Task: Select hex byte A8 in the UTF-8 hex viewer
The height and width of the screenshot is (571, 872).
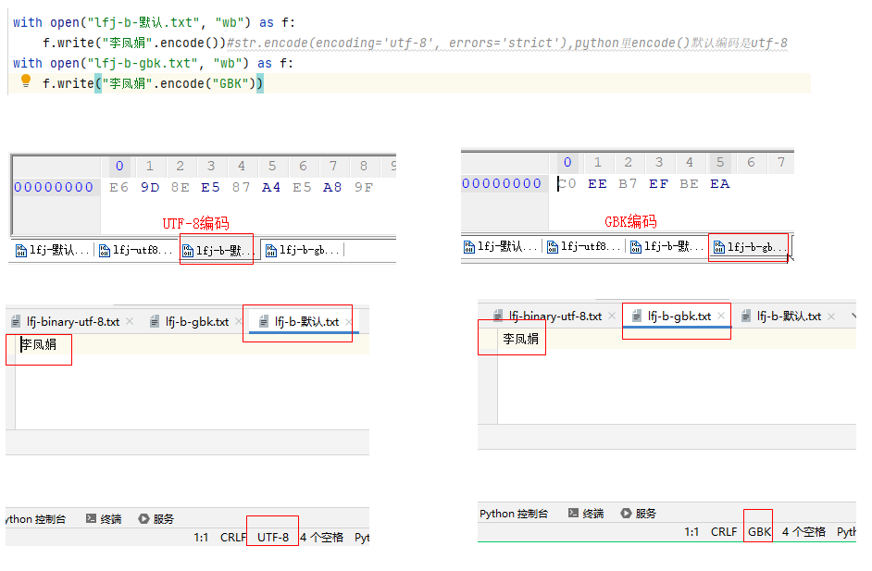Action: tap(332, 187)
